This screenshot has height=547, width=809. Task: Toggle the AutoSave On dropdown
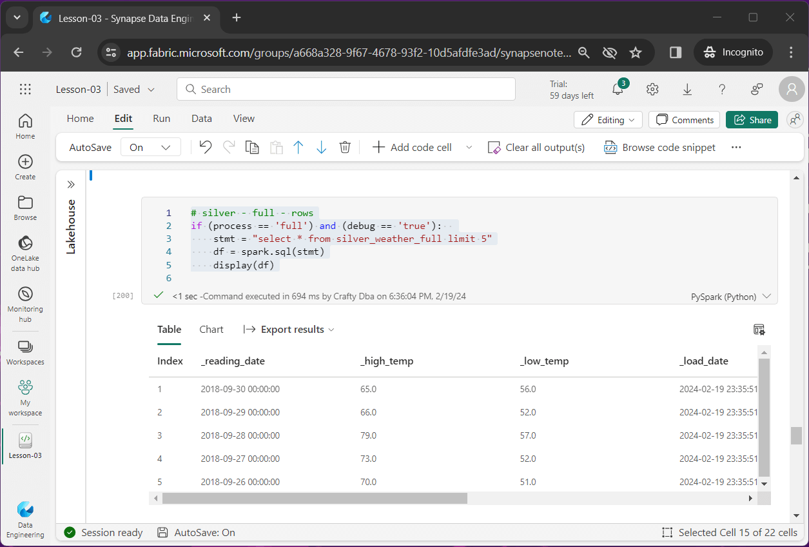click(150, 148)
